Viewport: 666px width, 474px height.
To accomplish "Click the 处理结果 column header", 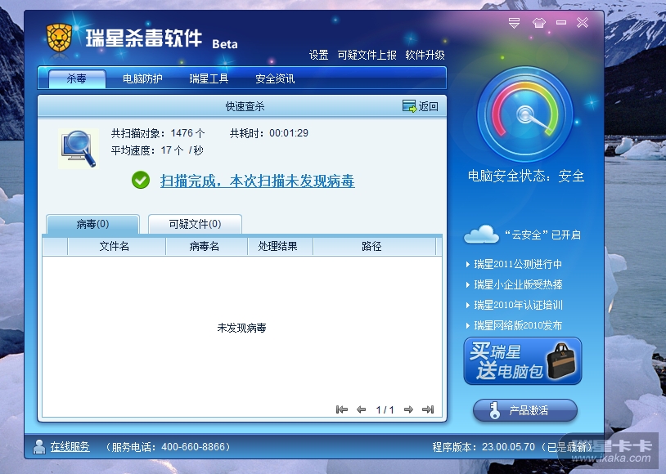I will click(280, 246).
